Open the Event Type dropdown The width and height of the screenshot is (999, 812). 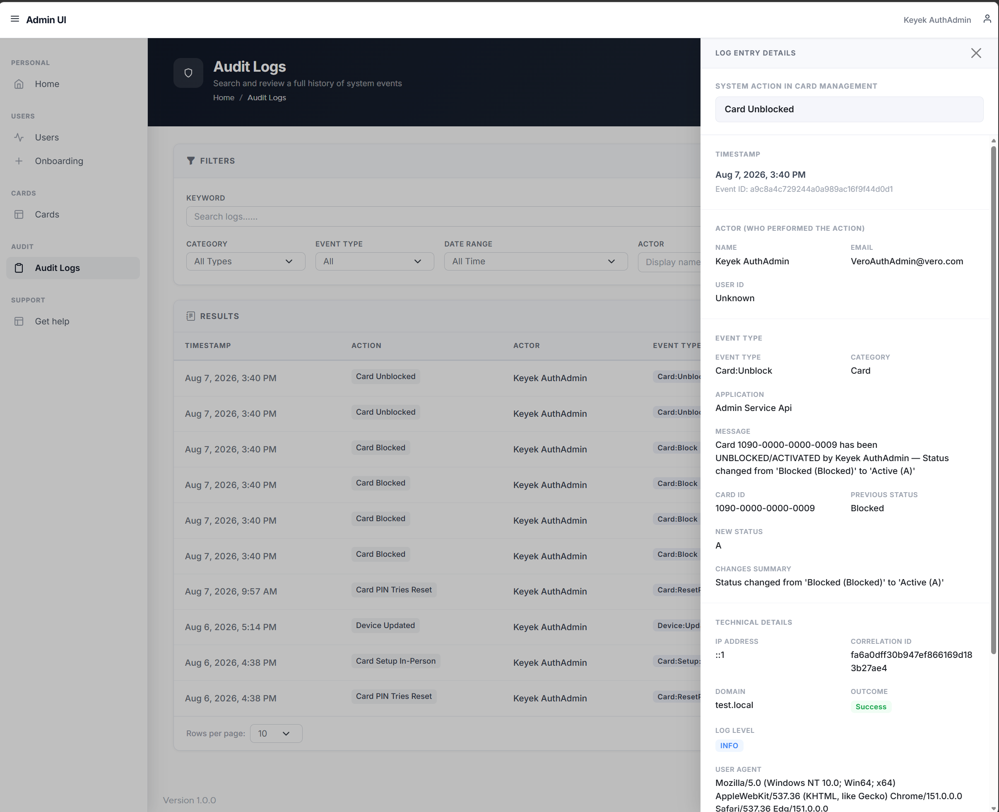(374, 261)
